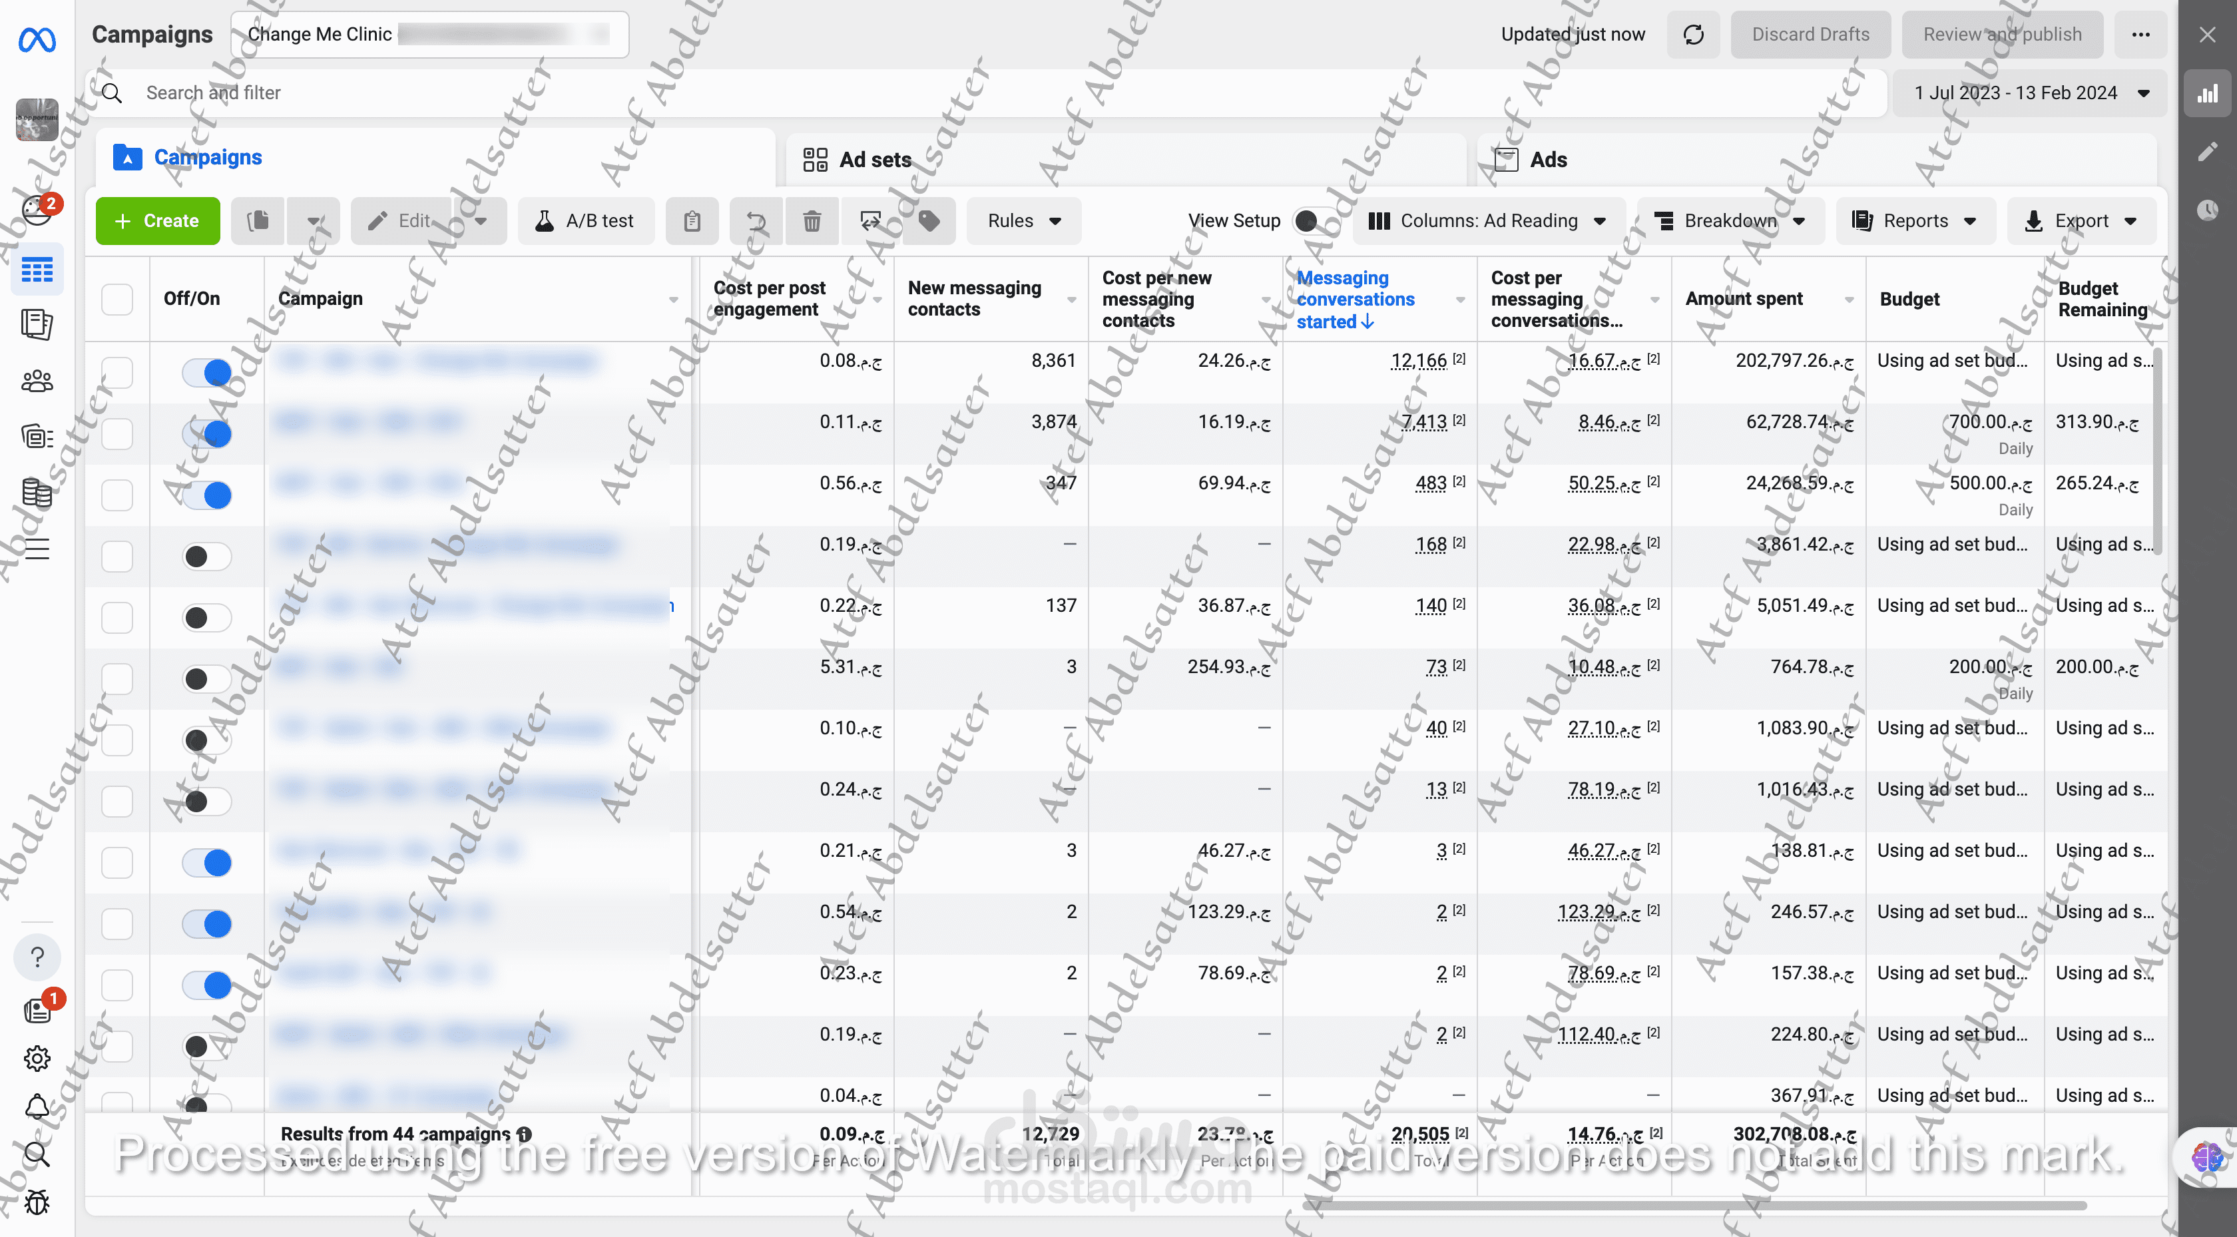
Task: Switch to the Ads tab
Action: [1547, 160]
